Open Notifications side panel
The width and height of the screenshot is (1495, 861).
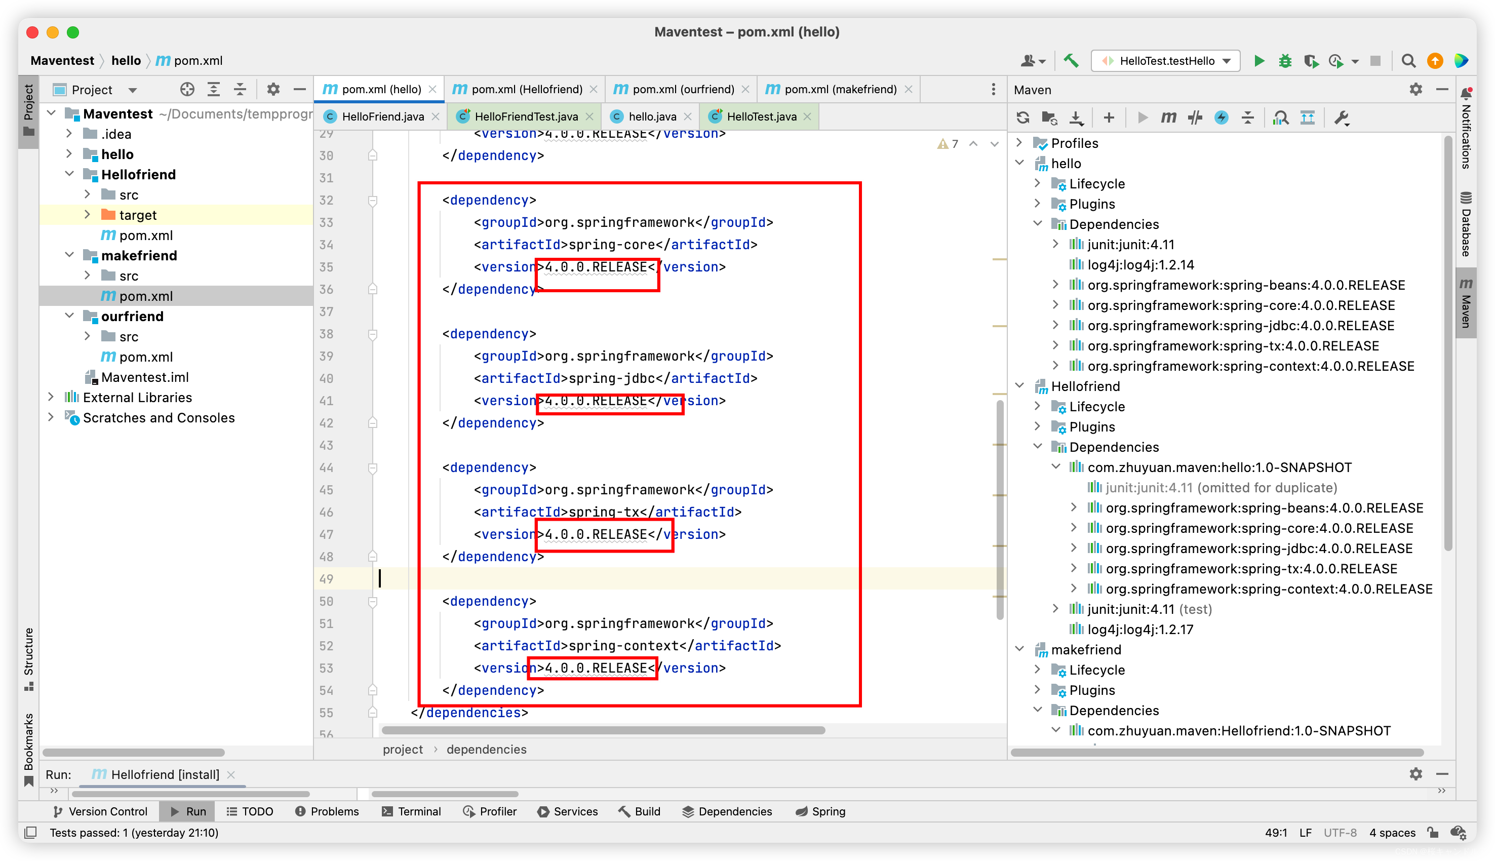tap(1466, 128)
